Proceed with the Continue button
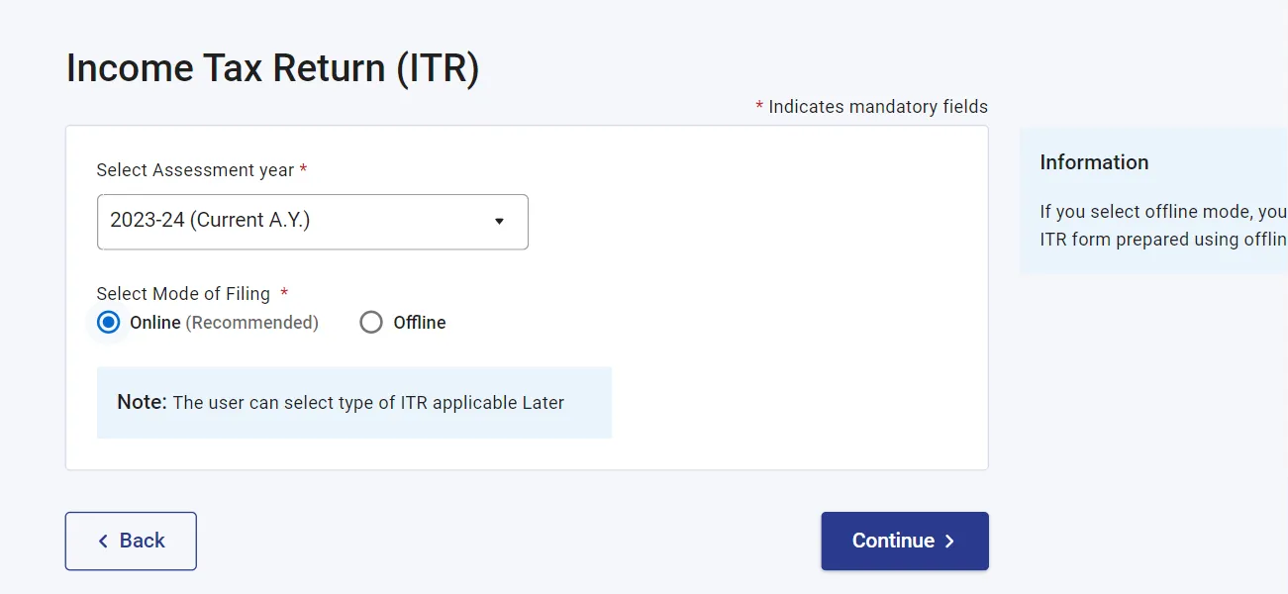The image size is (1288, 594). pyautogui.click(x=905, y=541)
